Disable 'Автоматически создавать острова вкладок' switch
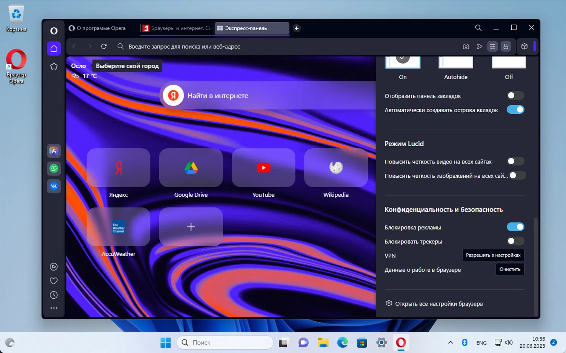566x353 pixels. 515,110
